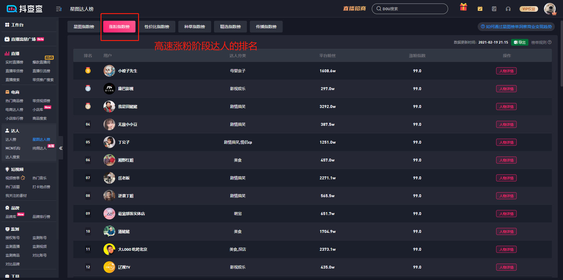Screen dimensions: 563x280
Task: Open customer service headset icon
Action: 508,9
